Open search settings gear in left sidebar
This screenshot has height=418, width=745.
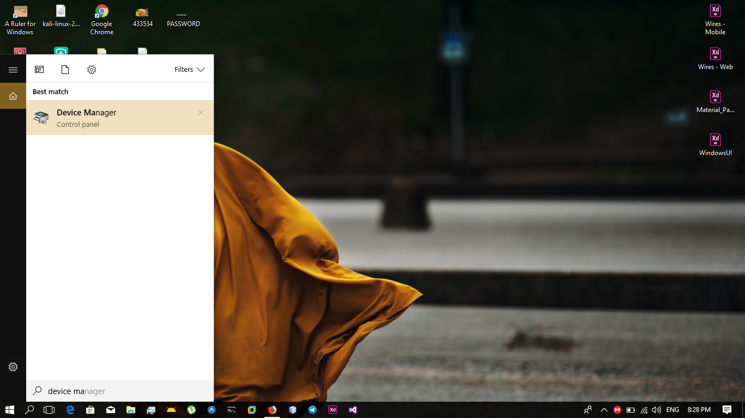tap(13, 367)
